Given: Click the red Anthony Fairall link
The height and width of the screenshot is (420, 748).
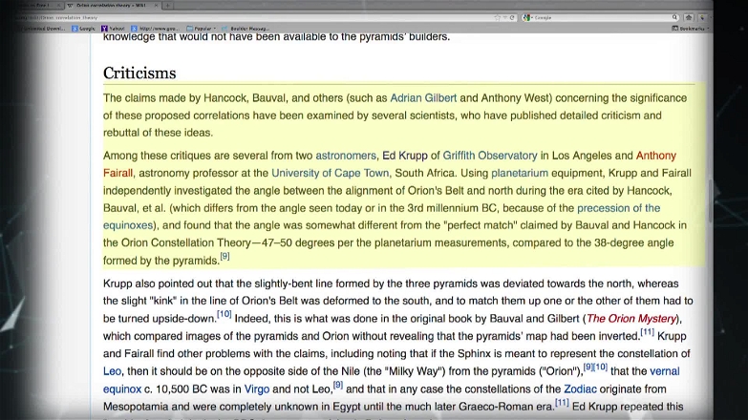Looking at the screenshot, I should coord(656,156).
